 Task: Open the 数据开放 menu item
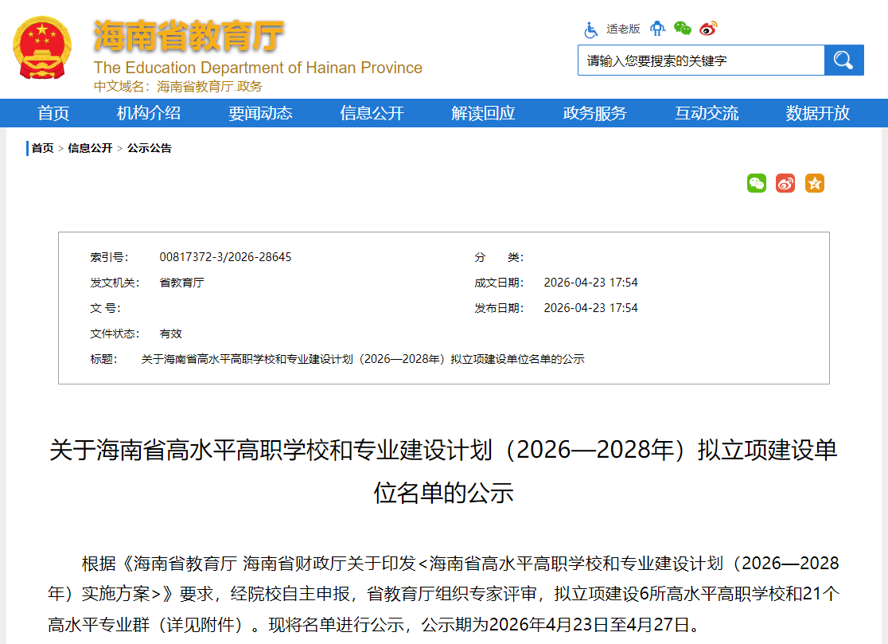pyautogui.click(x=816, y=113)
